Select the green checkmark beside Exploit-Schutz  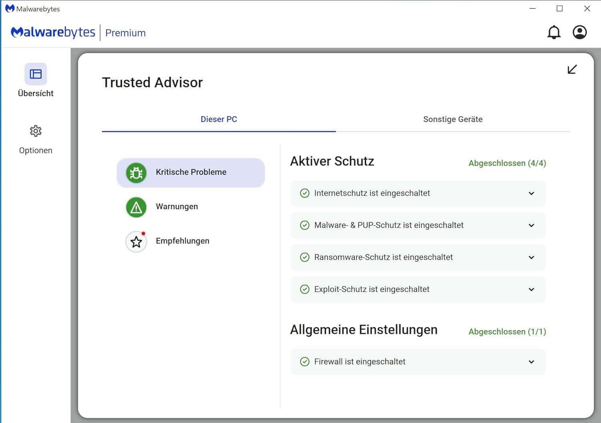pyautogui.click(x=305, y=289)
